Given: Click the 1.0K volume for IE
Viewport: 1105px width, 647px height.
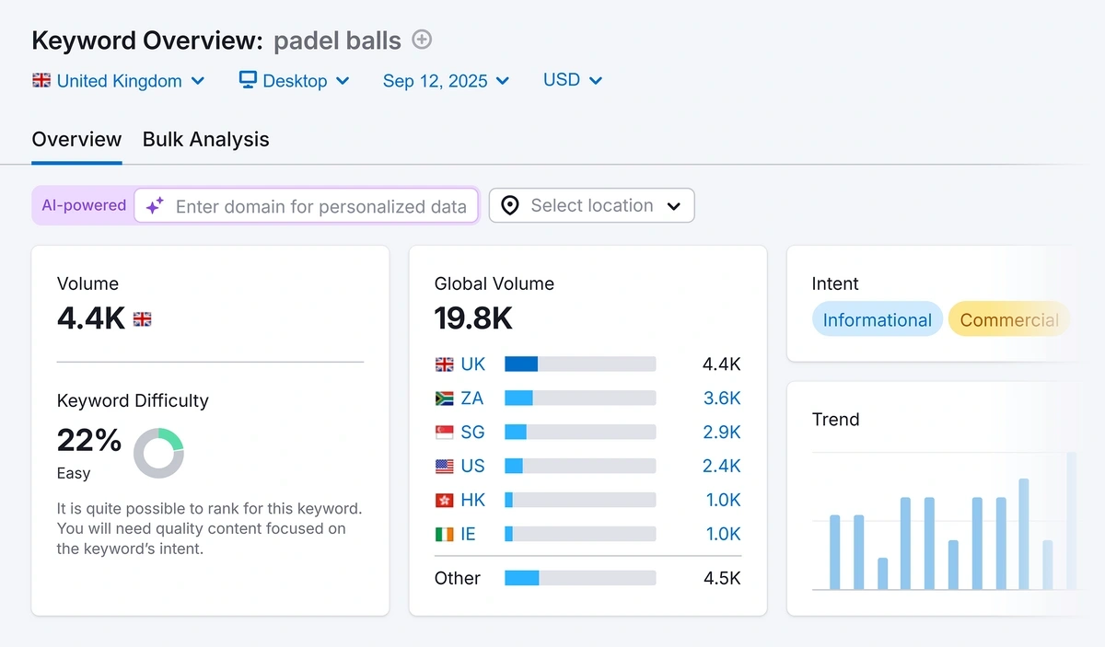Looking at the screenshot, I should [722, 534].
